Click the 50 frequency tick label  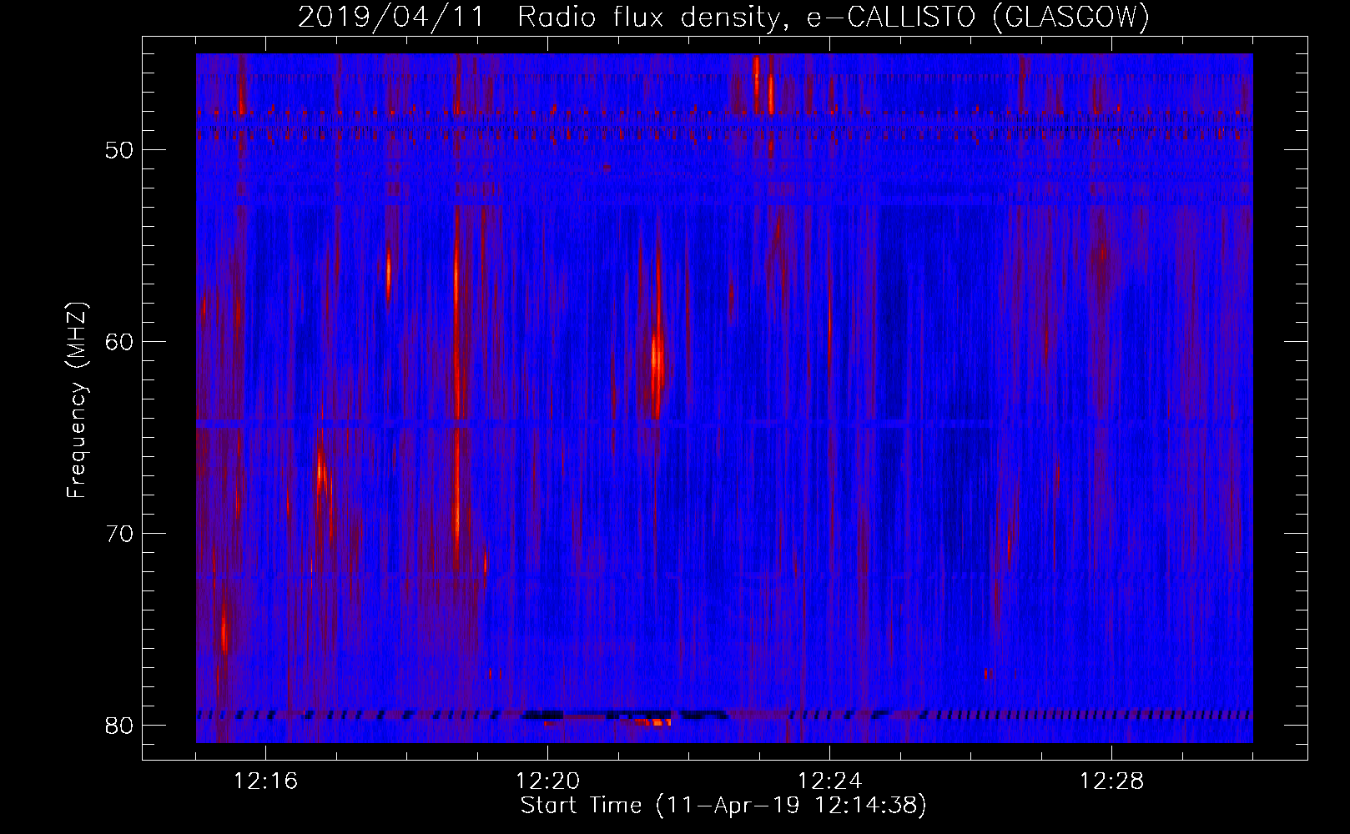click(119, 151)
